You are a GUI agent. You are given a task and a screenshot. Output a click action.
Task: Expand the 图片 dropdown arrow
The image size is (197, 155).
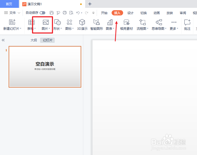pyautogui.click(x=49, y=28)
